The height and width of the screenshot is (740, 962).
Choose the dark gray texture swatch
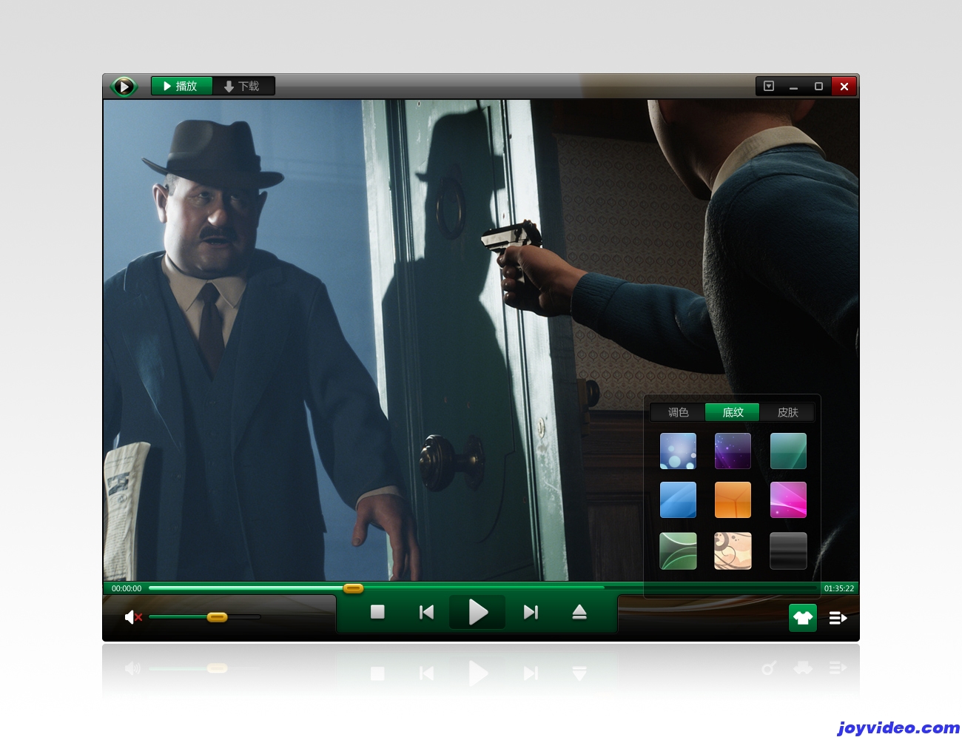(788, 551)
